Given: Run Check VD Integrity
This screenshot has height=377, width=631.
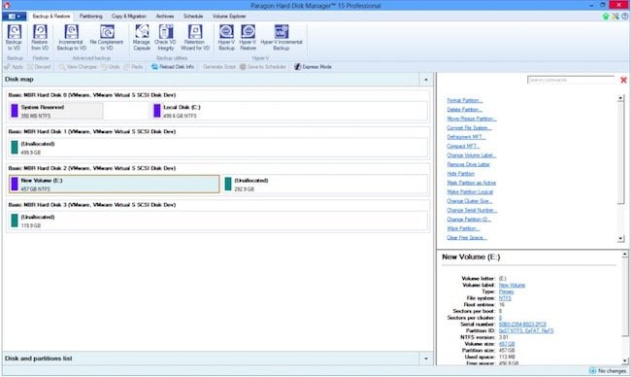Looking at the screenshot, I should click(x=165, y=37).
